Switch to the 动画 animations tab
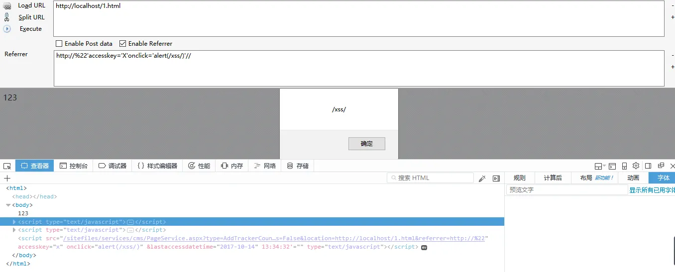The height and width of the screenshot is (272, 675). [633, 178]
